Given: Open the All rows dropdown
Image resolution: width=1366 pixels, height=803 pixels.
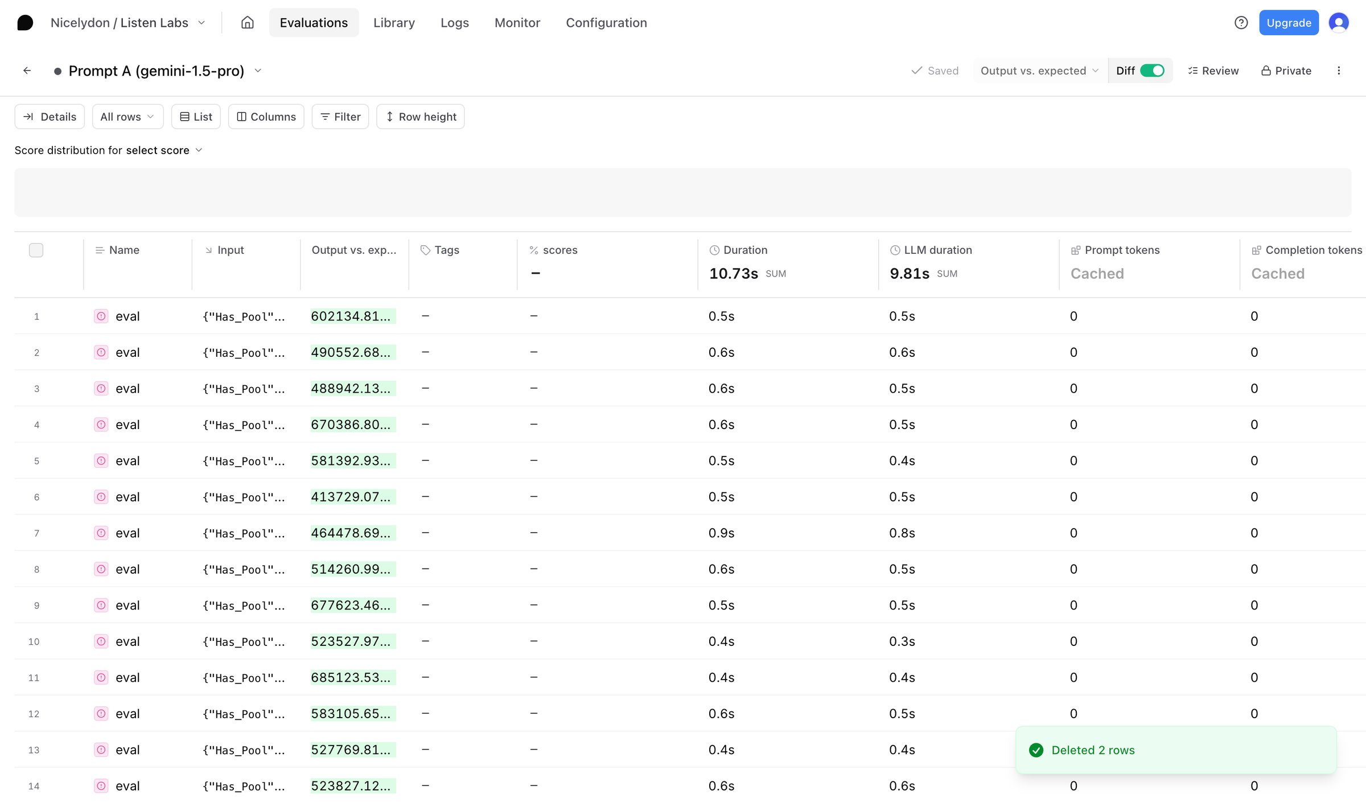Looking at the screenshot, I should tap(127, 117).
